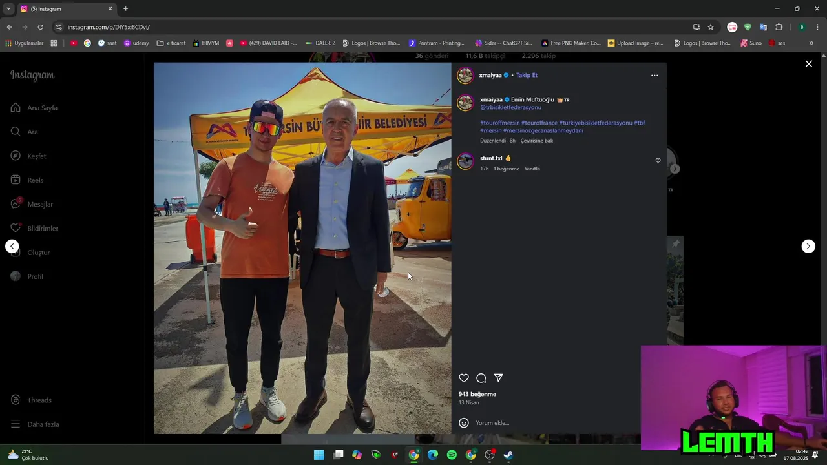Show more bookmarks with the chevron

pos(811,43)
